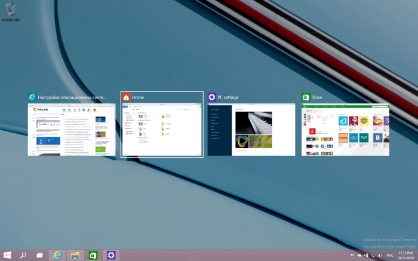The image size is (418, 261).
Task: Open the Start menu
Action: (7, 255)
